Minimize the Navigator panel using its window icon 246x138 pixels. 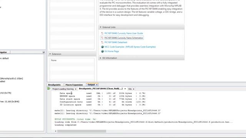click(x=43, y=52)
